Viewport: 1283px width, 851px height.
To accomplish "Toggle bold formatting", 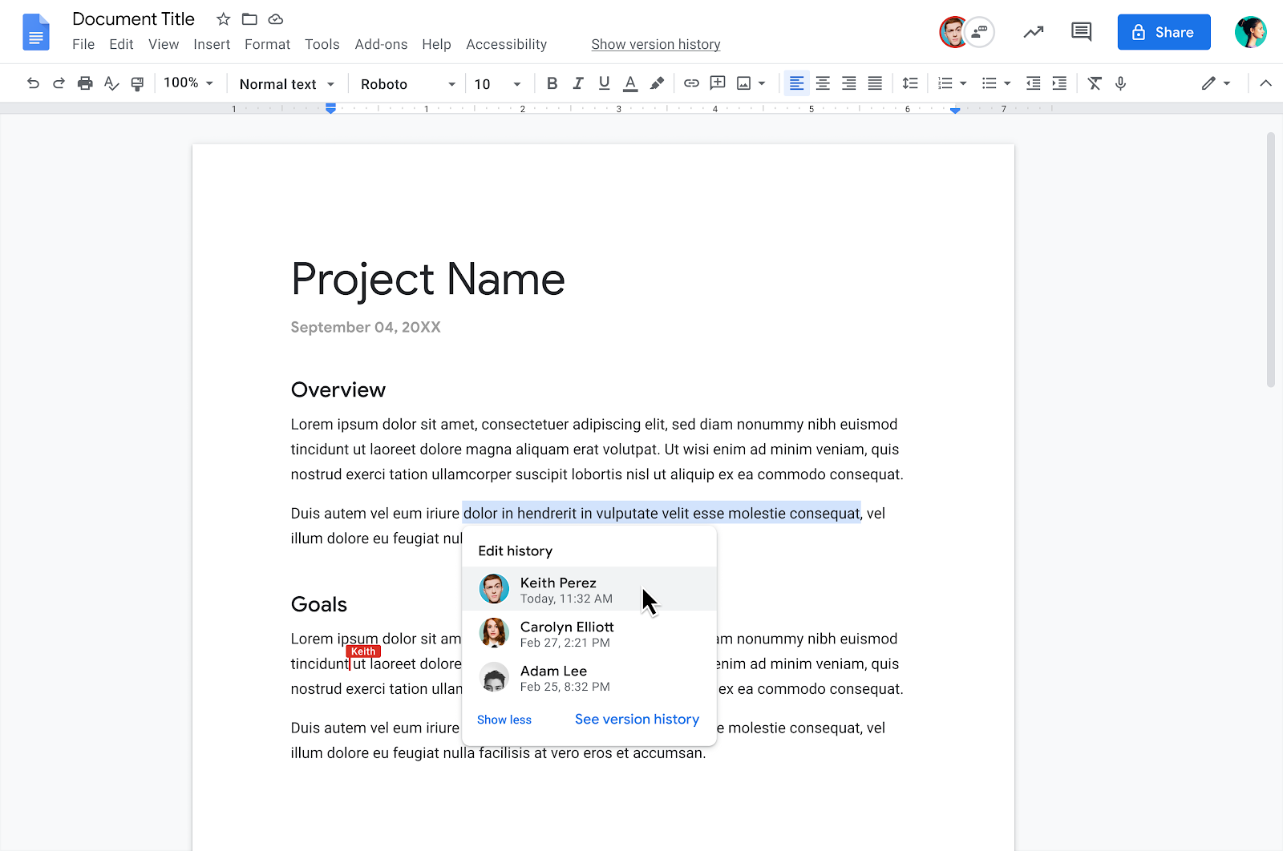I will click(x=552, y=83).
